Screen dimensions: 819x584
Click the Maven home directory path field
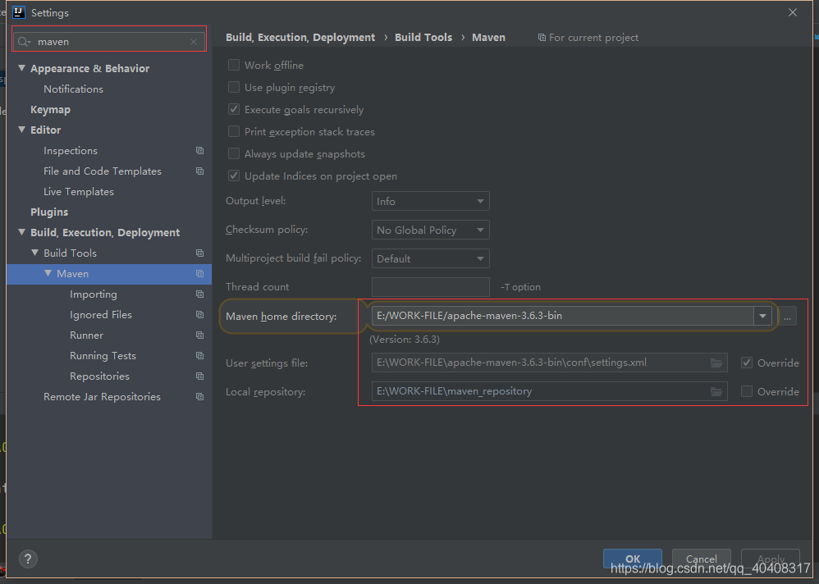562,316
